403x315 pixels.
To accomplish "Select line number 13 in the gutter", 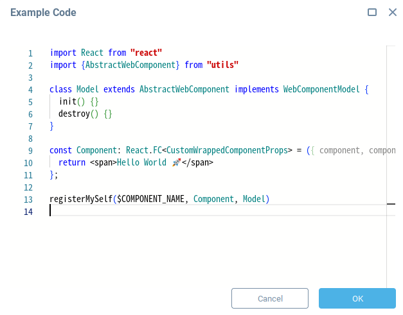I will [28, 200].
